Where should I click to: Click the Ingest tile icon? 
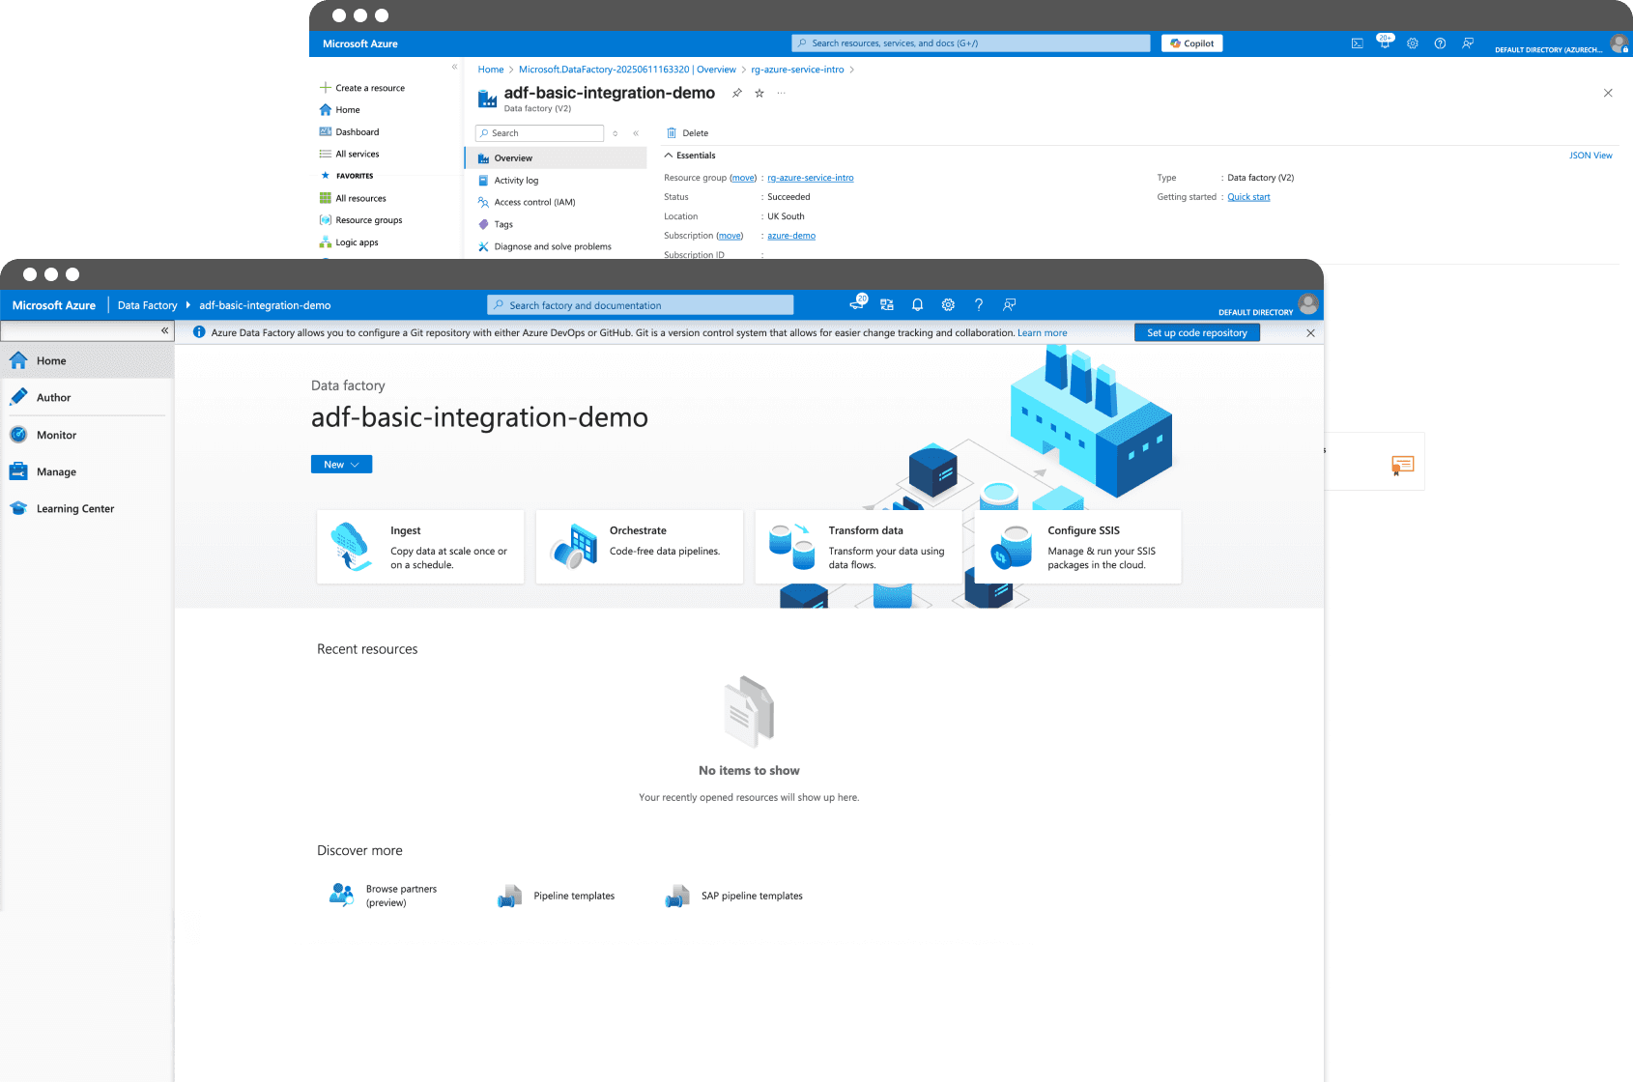tap(351, 547)
